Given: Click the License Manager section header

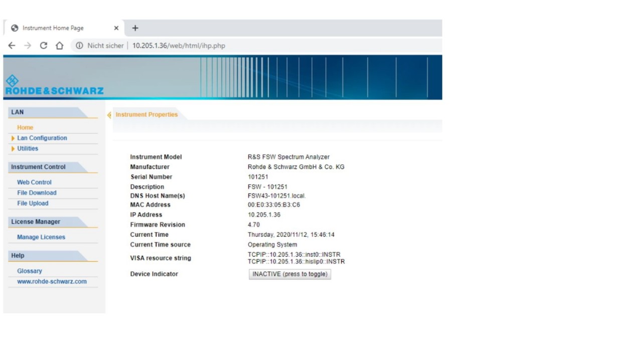Looking at the screenshot, I should point(53,222).
